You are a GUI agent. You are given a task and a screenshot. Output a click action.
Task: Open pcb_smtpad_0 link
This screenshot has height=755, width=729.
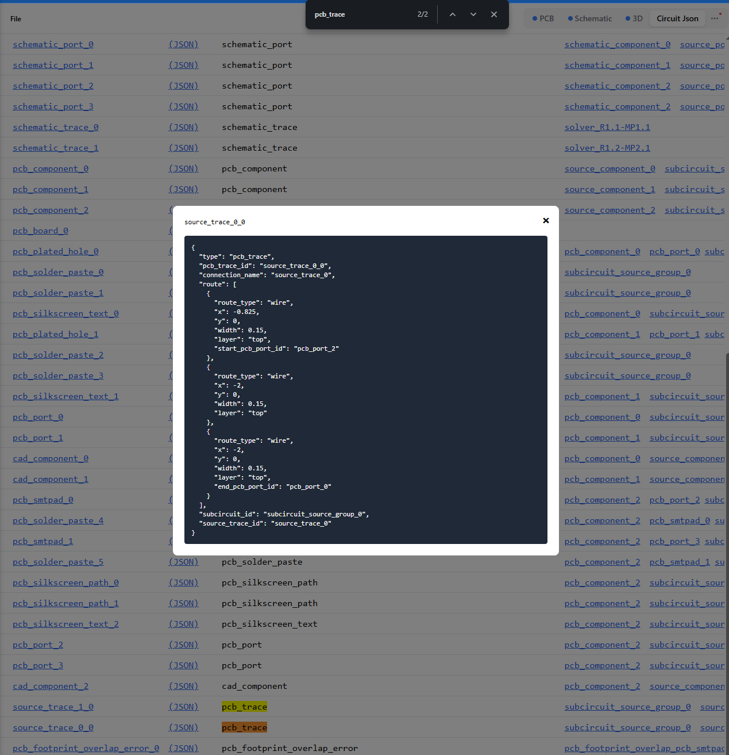(43, 500)
